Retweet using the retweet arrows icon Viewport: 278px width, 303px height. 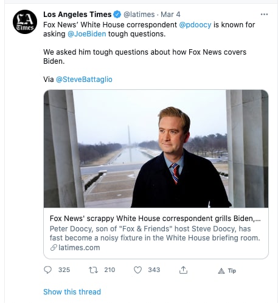94,270
